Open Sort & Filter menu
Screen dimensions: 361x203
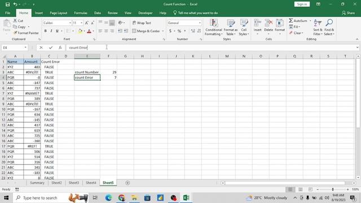[318, 28]
